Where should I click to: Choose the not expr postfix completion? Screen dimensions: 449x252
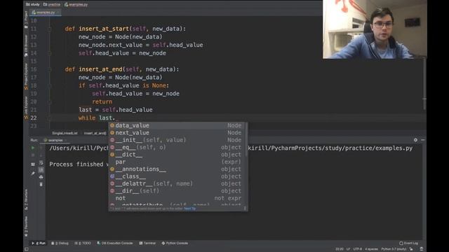[177, 198]
